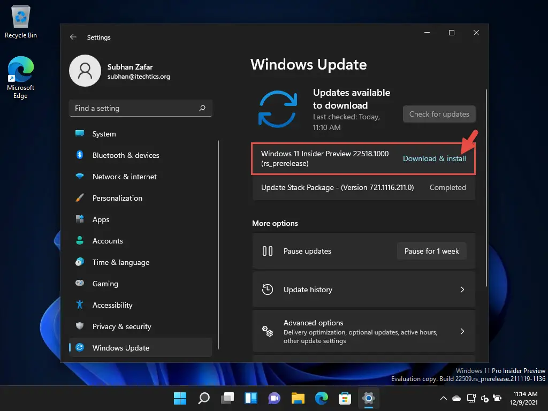Click the sidebar navigation scrollbar
This screenshot has height=411, width=548.
click(x=218, y=245)
